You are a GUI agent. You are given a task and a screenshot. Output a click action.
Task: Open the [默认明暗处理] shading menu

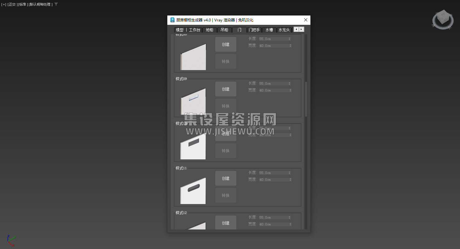(40, 4)
